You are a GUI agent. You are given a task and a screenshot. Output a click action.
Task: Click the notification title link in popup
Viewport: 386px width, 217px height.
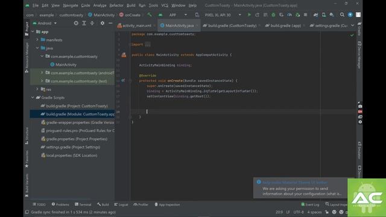coord(295,182)
